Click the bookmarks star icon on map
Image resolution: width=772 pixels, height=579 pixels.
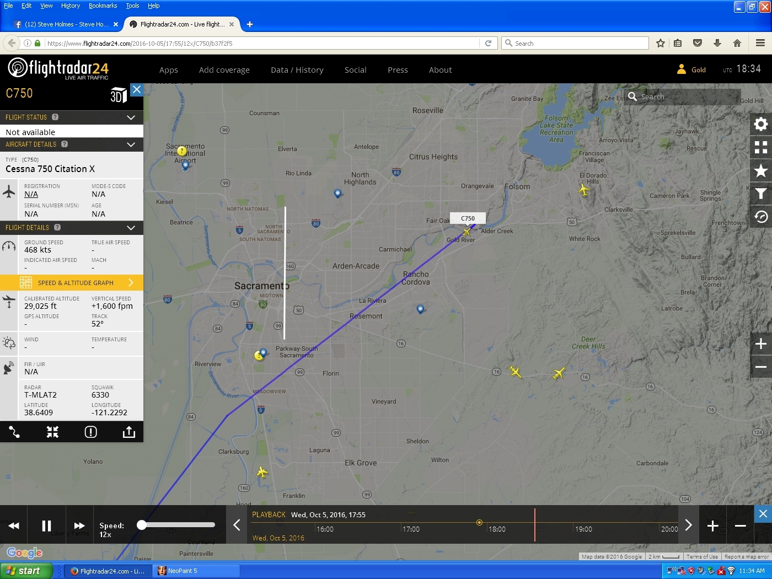coord(761,171)
